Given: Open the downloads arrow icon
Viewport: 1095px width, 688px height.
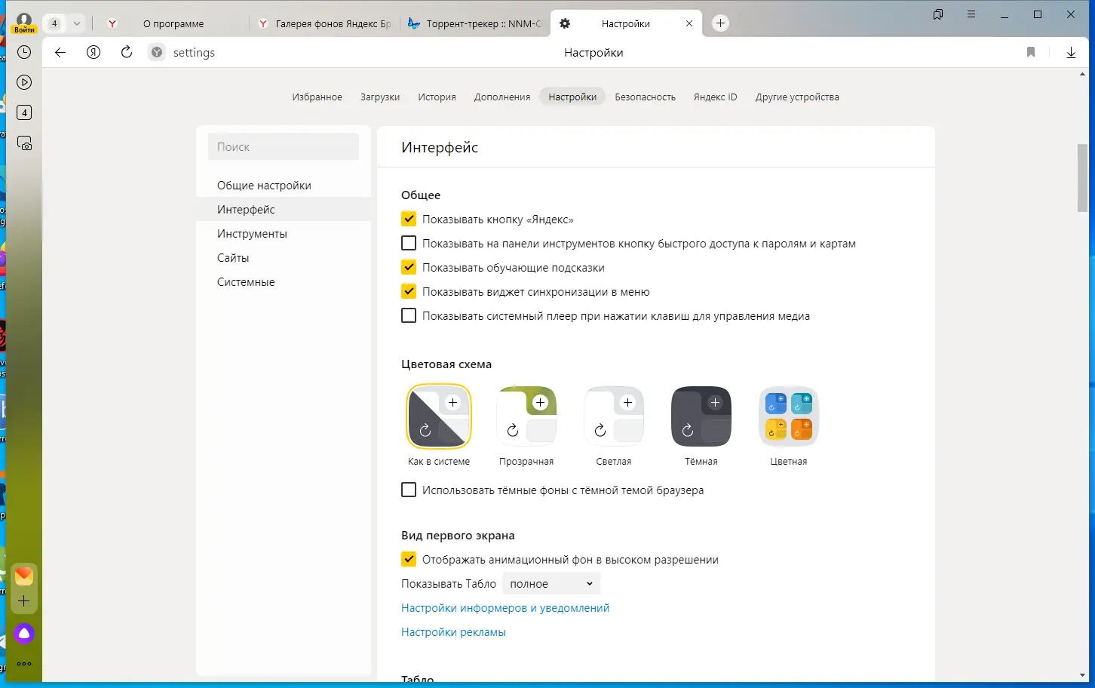Looking at the screenshot, I should coord(1071,52).
